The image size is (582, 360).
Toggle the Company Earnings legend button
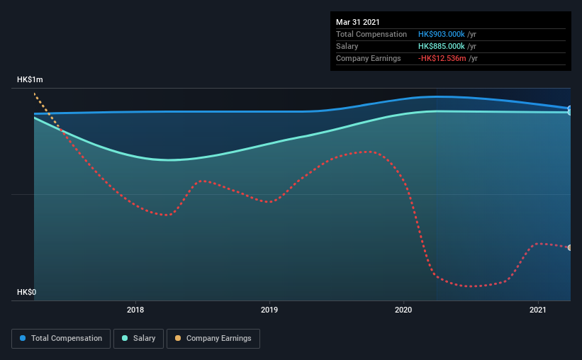pos(213,339)
